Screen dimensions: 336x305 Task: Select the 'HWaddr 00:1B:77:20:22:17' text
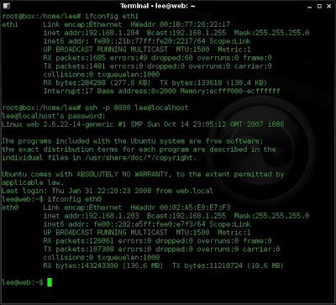180,24
